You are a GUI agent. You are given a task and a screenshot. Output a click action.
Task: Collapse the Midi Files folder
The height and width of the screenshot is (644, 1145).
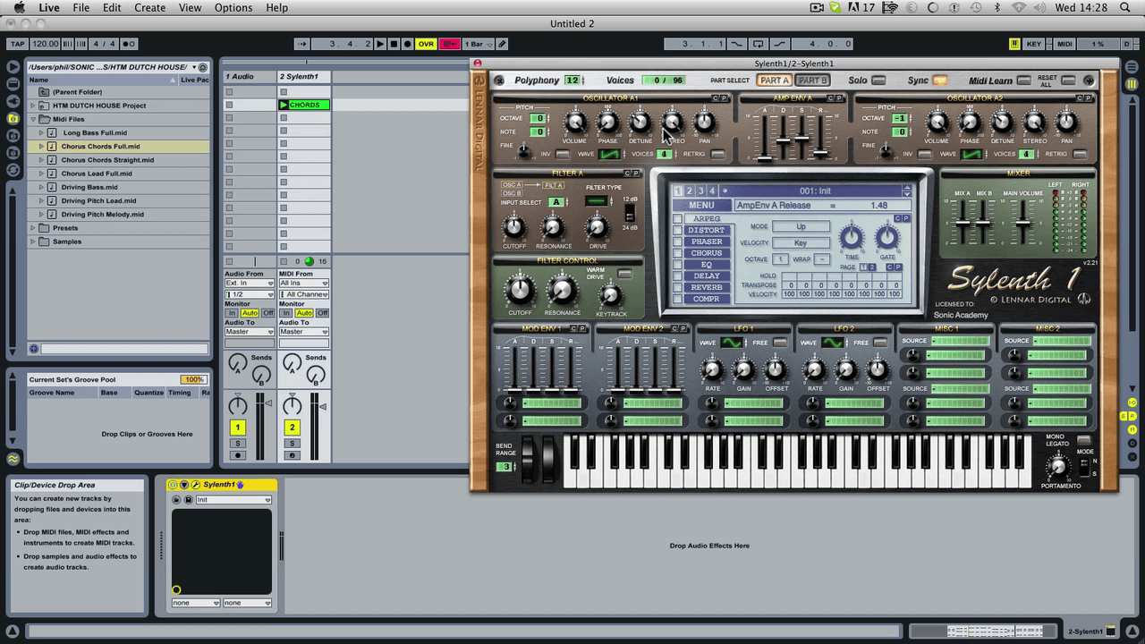[34, 119]
